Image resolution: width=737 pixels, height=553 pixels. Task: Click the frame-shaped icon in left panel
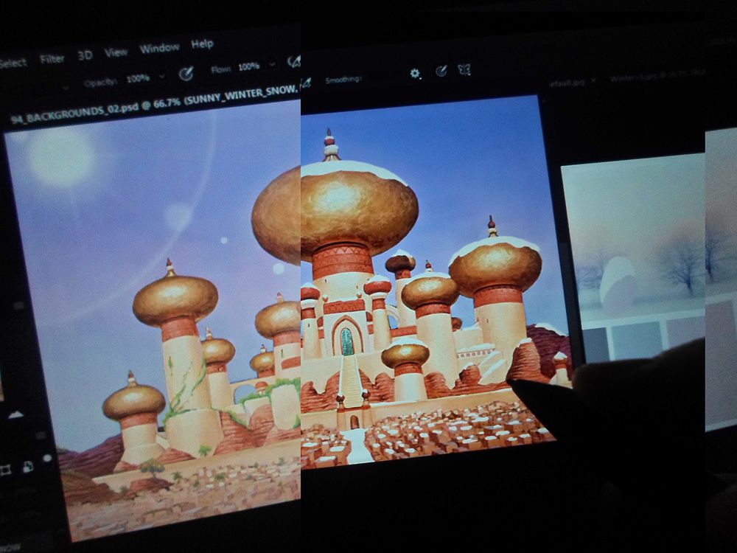(6, 470)
